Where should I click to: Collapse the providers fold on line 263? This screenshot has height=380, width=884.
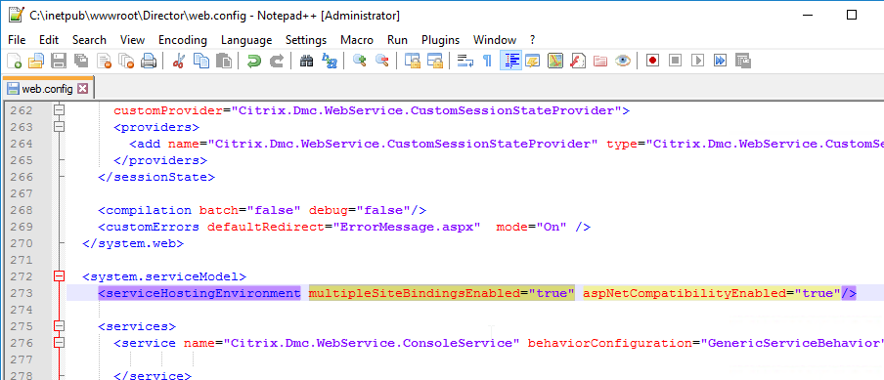click(60, 127)
